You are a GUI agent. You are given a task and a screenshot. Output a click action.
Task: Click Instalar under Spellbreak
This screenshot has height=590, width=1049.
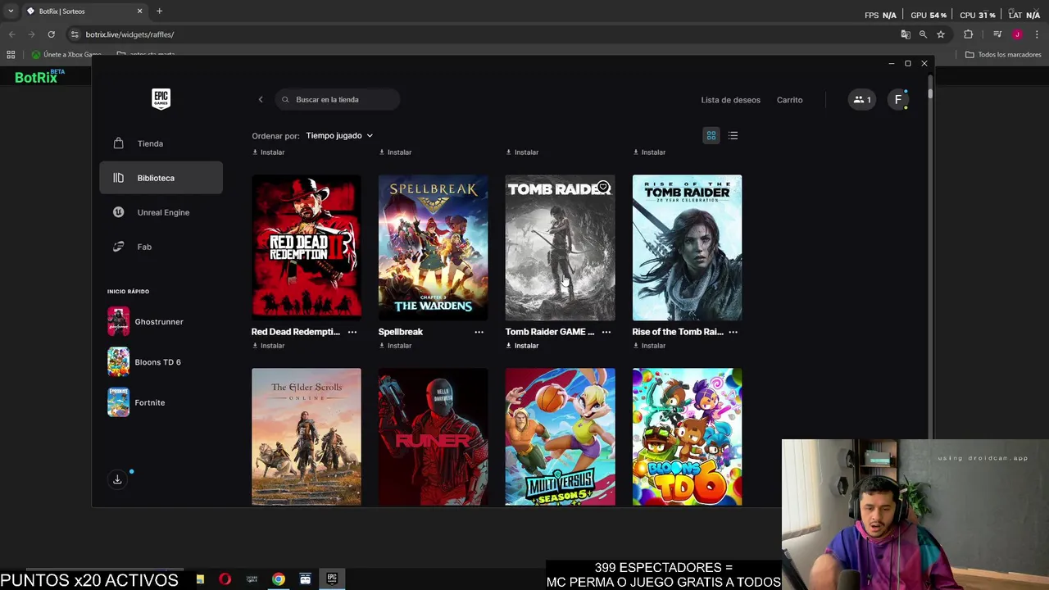point(395,346)
